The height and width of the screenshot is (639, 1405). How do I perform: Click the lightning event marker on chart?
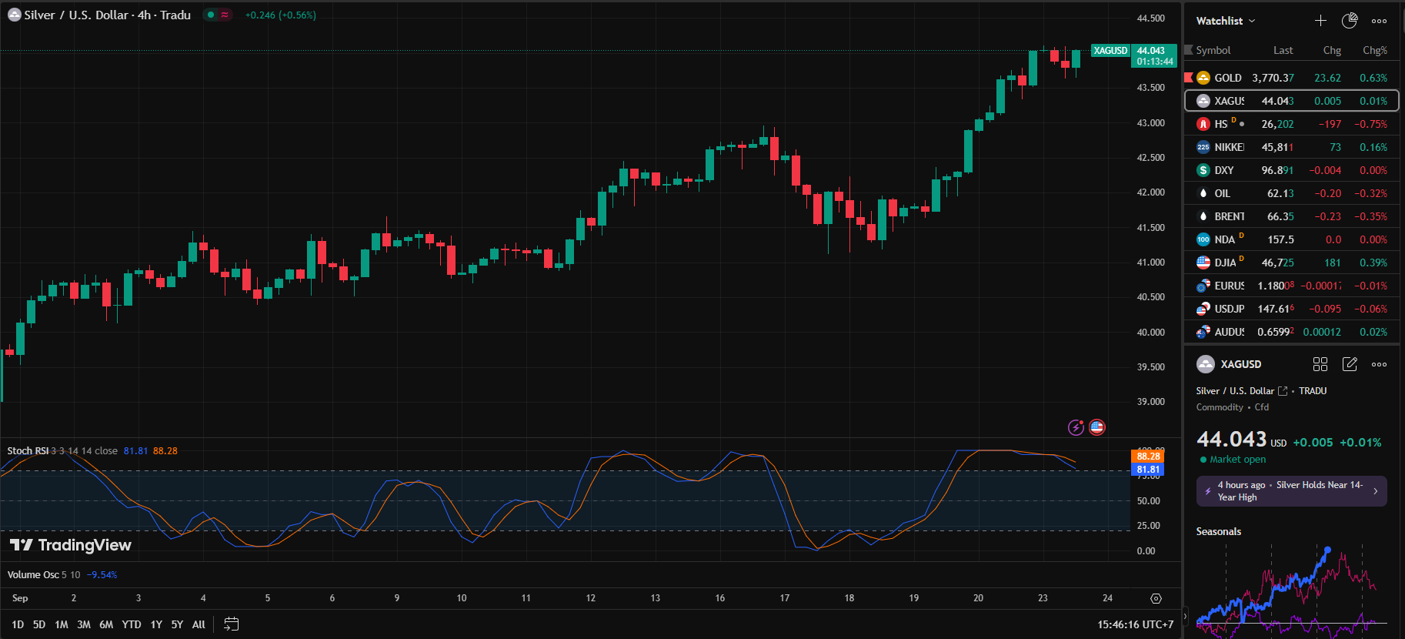coord(1076,427)
